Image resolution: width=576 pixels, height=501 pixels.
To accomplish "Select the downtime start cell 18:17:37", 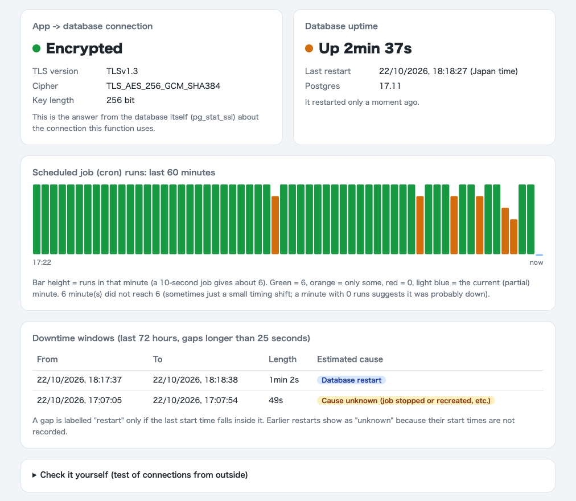I will click(x=79, y=380).
